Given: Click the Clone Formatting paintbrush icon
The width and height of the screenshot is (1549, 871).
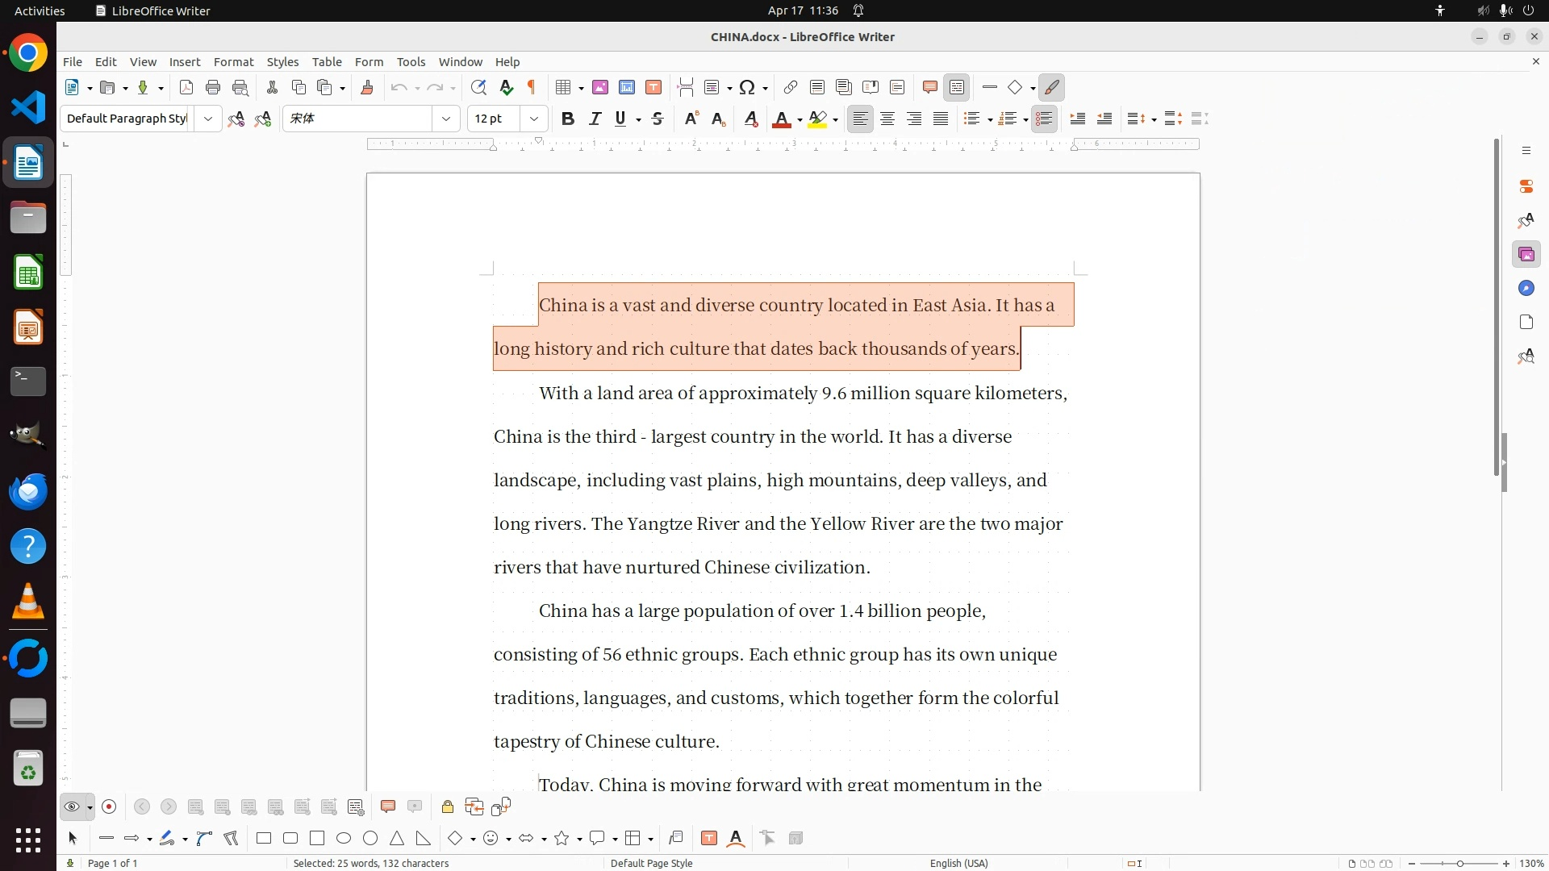Looking at the screenshot, I should 367,88.
